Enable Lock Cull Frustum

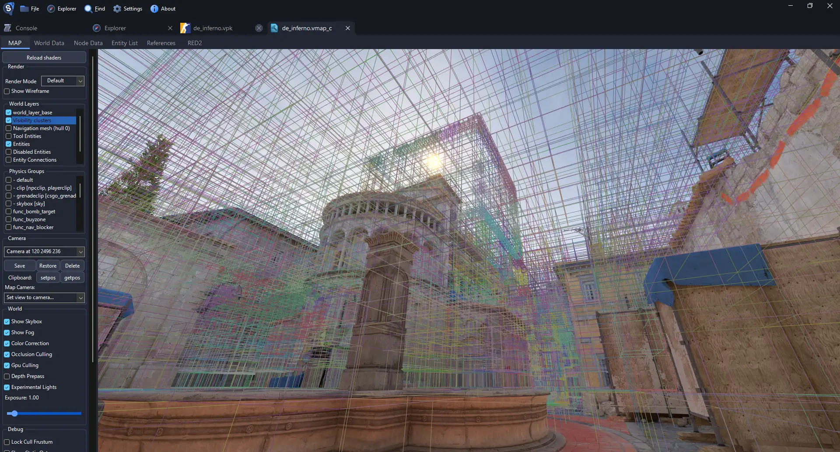pos(7,442)
